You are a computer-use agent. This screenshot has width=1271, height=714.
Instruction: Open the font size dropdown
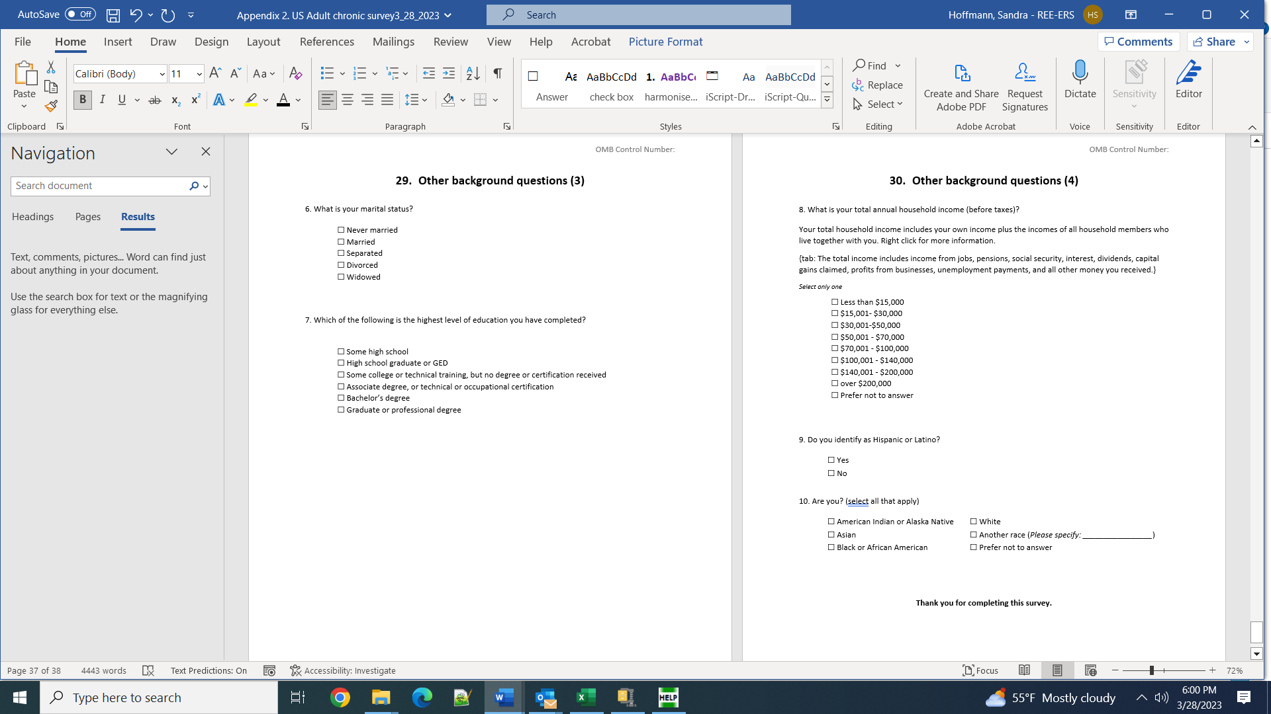(x=199, y=74)
